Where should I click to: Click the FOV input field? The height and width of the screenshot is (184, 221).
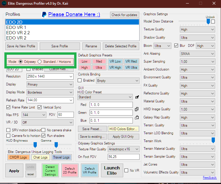[66, 115]
